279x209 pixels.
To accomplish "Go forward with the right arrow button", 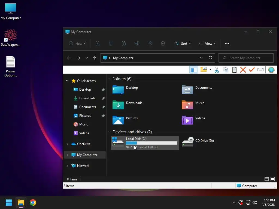I will pos(78,58).
